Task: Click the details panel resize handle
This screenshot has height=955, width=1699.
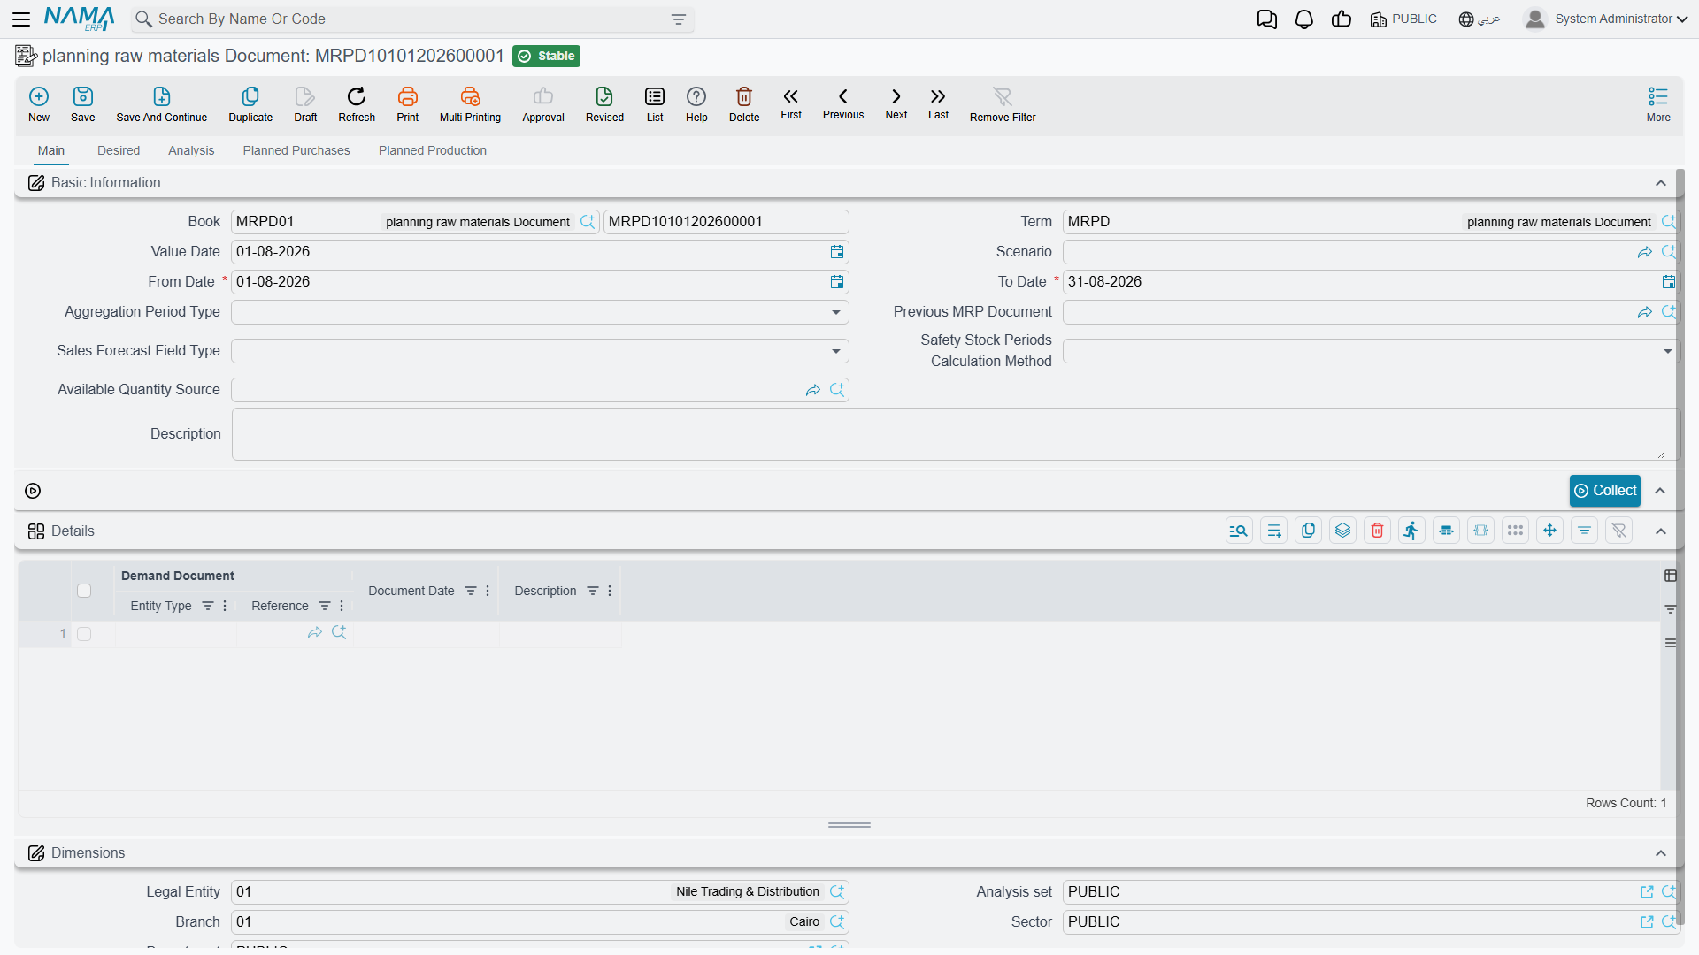Action: [849, 825]
